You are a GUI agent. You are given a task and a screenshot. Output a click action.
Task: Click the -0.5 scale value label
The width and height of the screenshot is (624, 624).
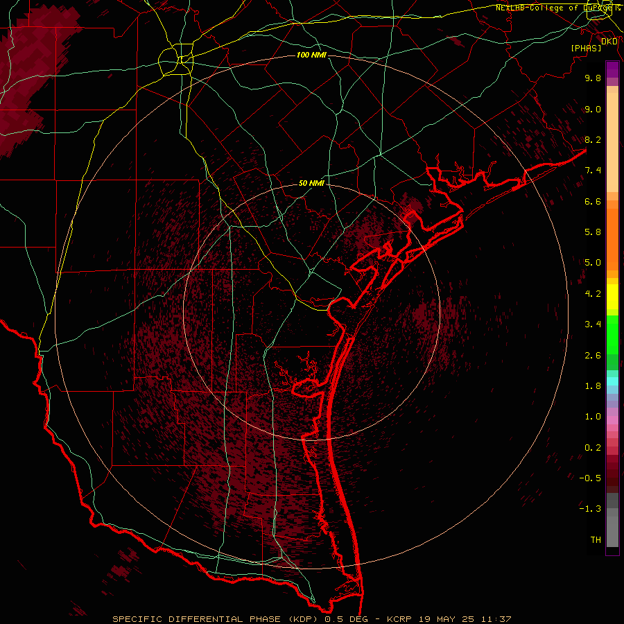pyautogui.click(x=590, y=478)
